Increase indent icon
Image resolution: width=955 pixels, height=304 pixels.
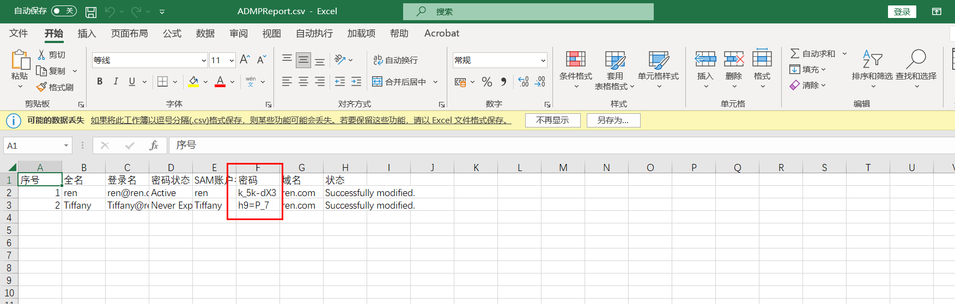[356, 82]
